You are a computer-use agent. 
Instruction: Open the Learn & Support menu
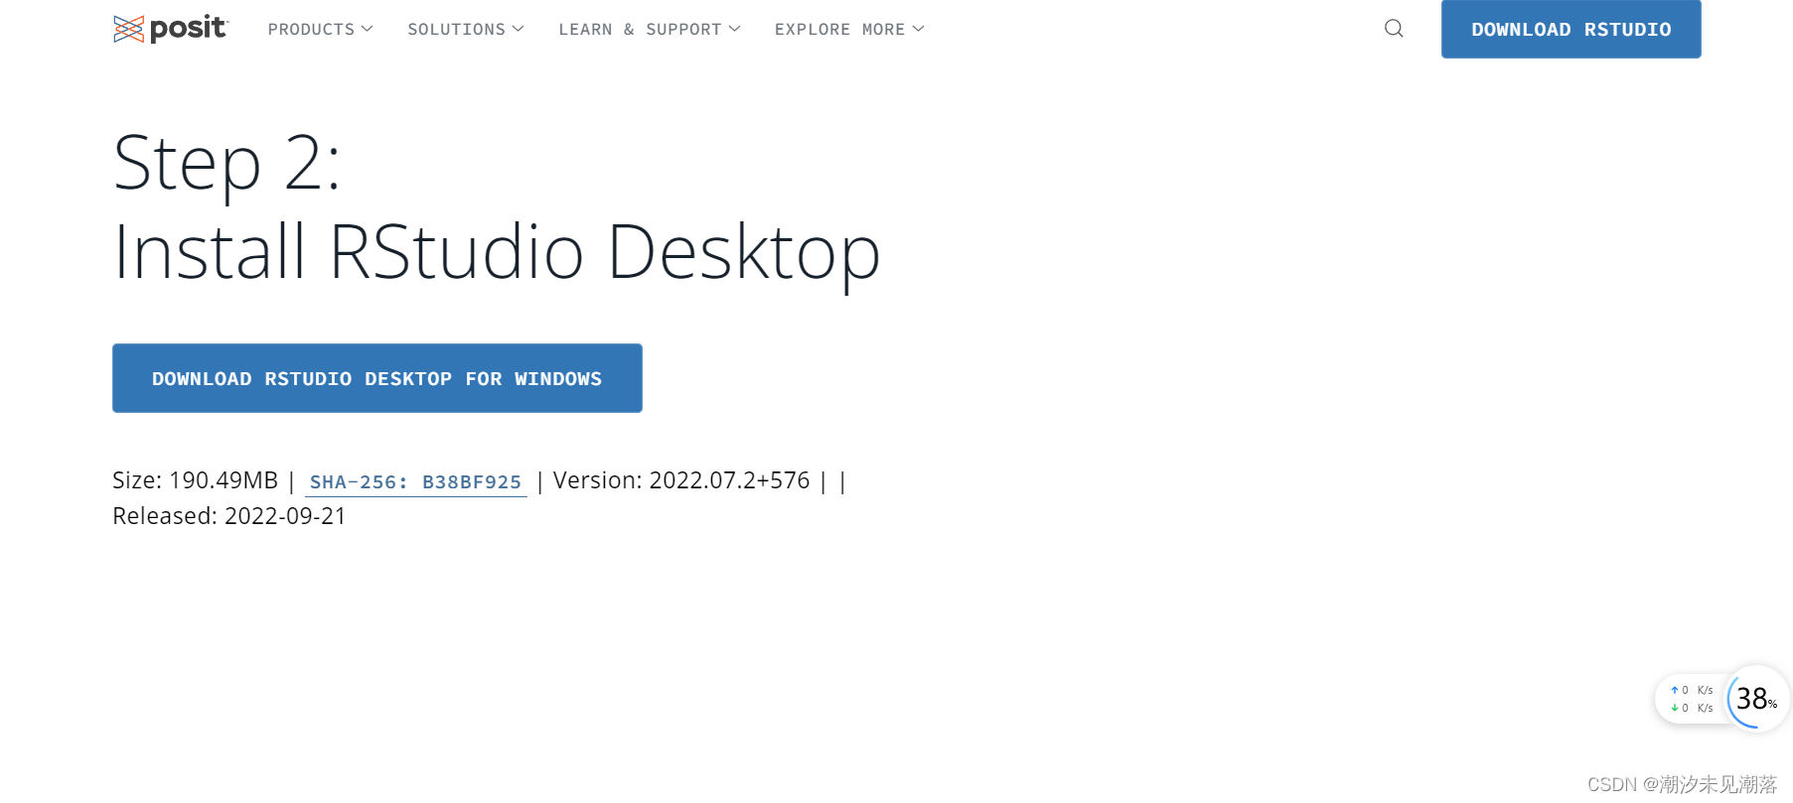650,30
